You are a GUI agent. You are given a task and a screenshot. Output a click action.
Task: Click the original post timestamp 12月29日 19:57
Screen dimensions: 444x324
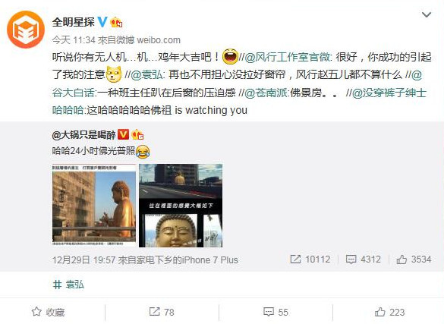point(83,260)
